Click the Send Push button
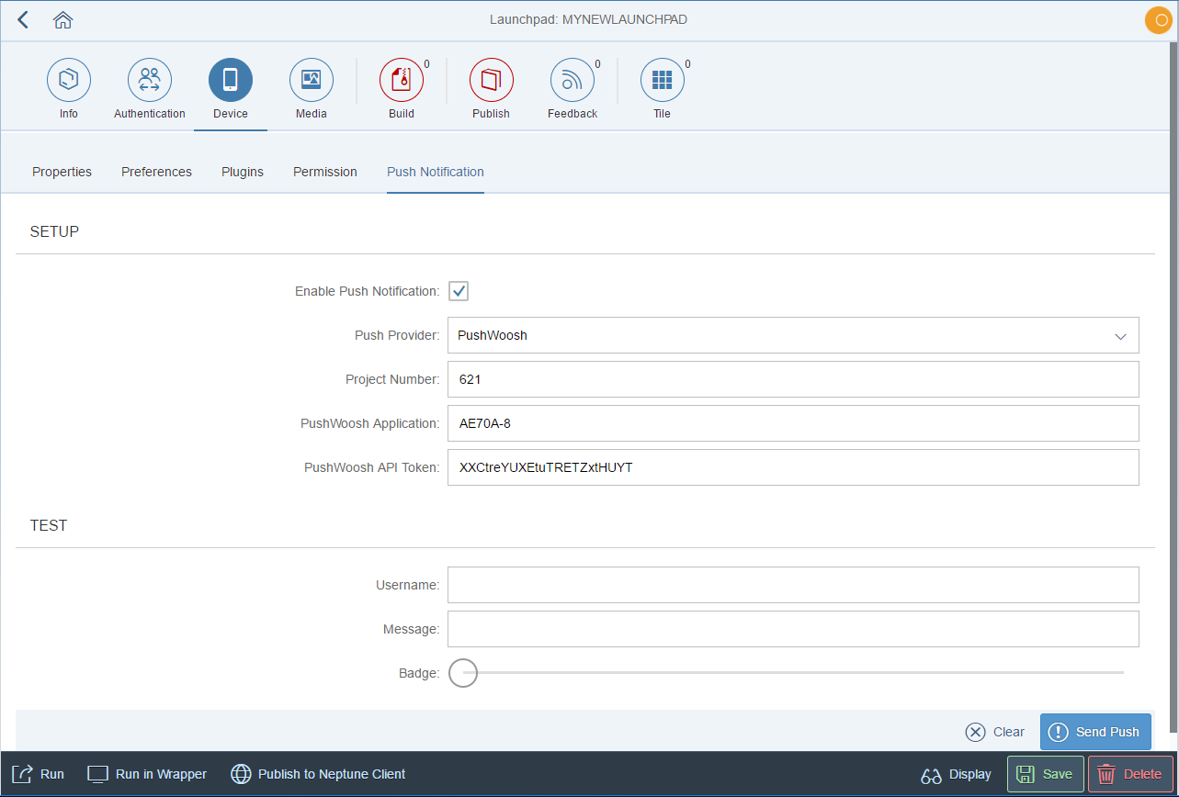 click(x=1095, y=732)
